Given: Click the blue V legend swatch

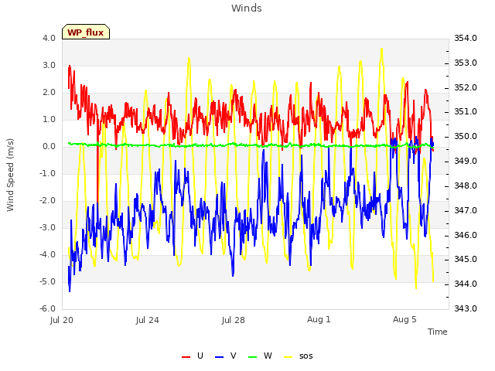Looking at the screenshot, I should click(219, 356).
